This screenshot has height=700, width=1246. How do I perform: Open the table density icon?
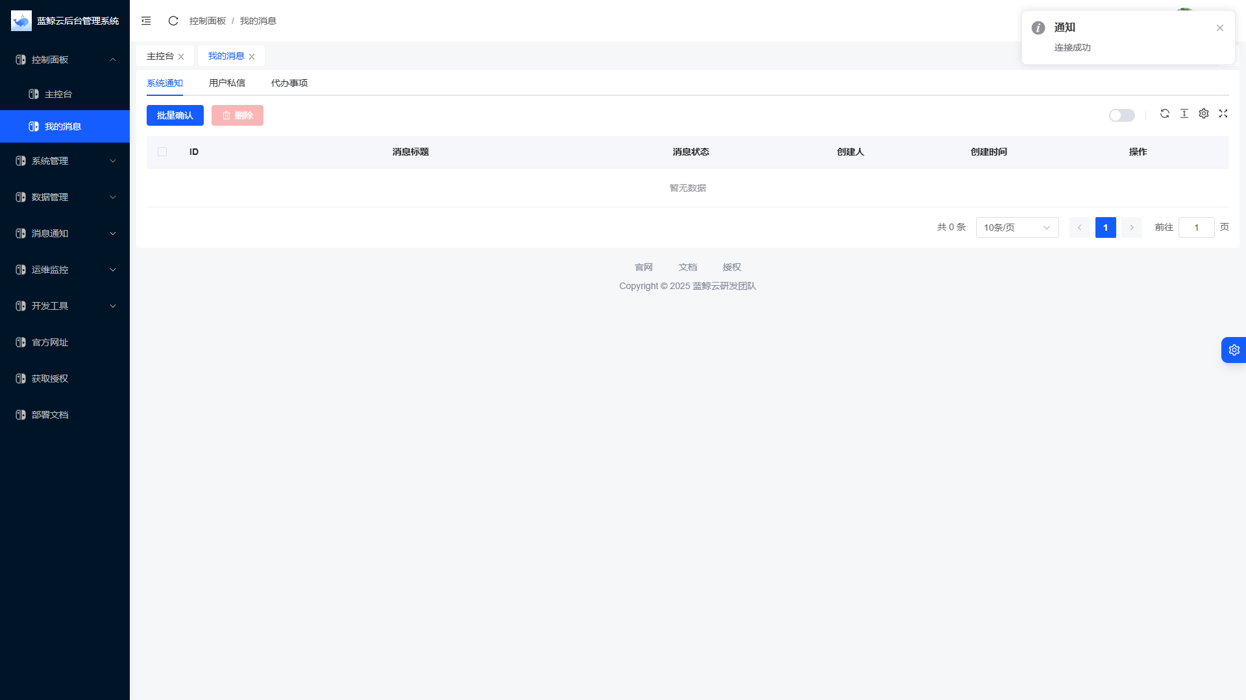(x=1184, y=113)
